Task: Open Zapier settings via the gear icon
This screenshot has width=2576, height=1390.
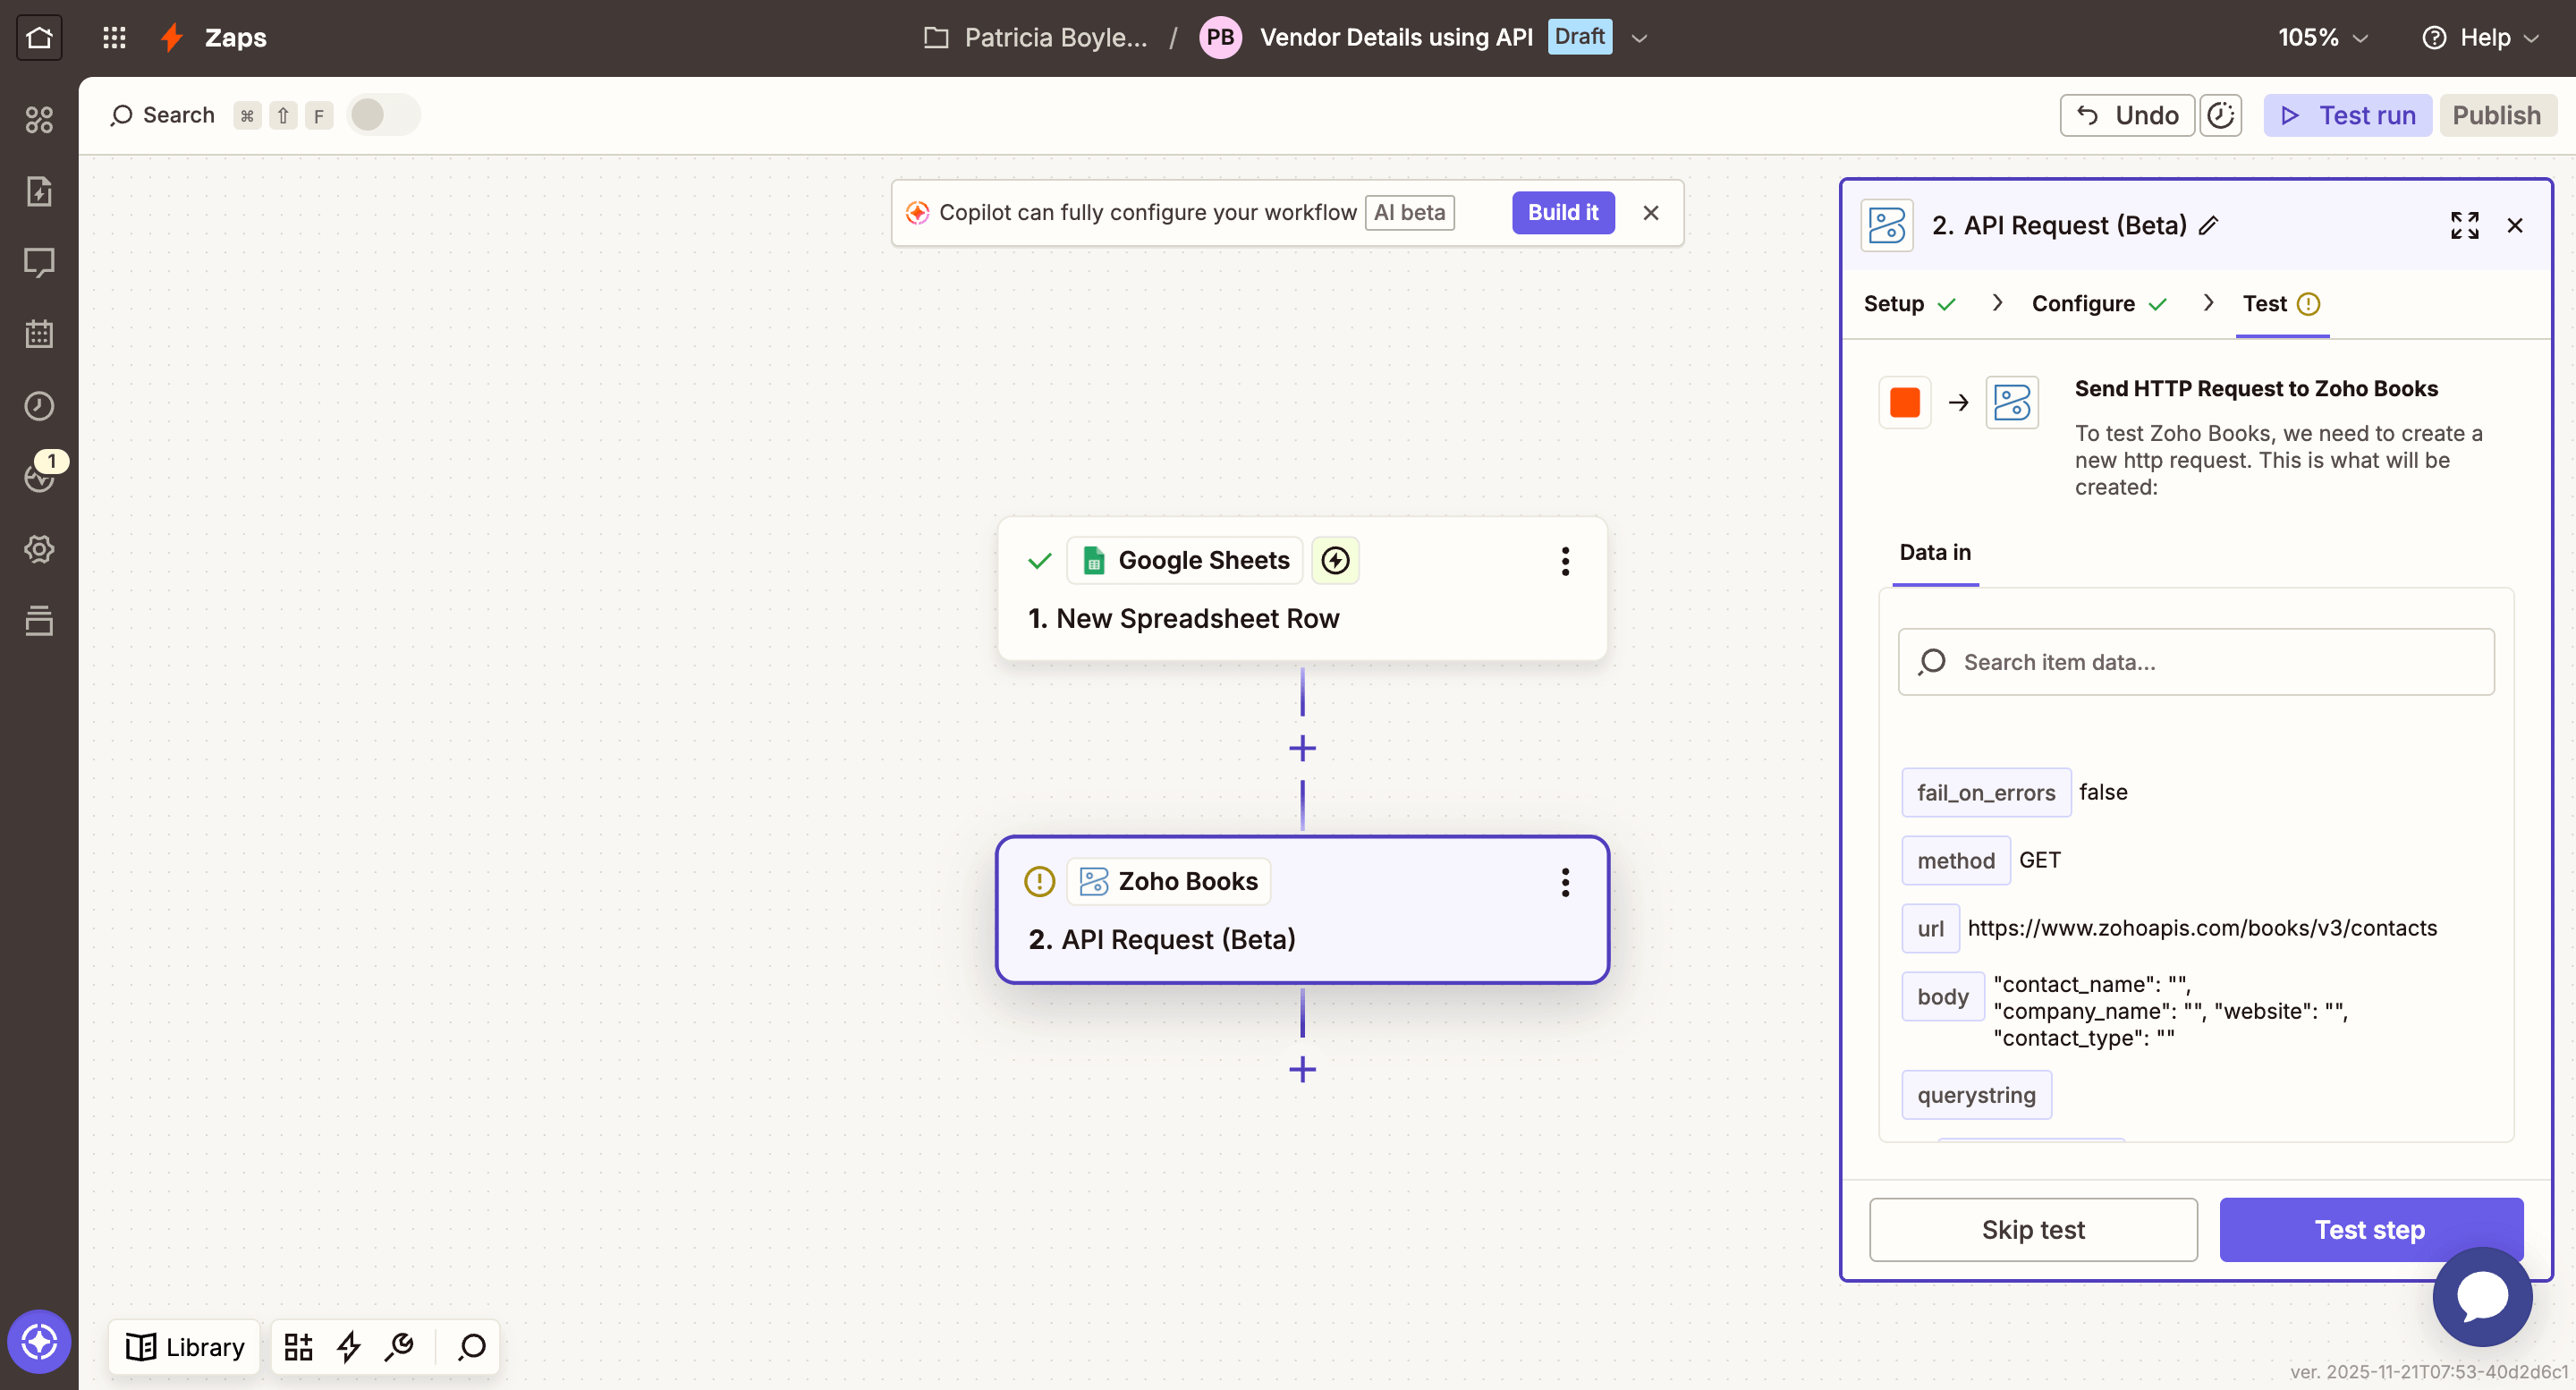Action: pos(40,548)
